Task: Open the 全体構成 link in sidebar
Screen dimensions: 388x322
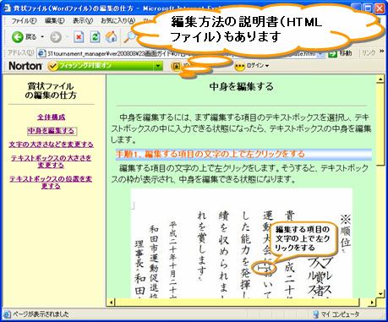Action: [x=52, y=117]
